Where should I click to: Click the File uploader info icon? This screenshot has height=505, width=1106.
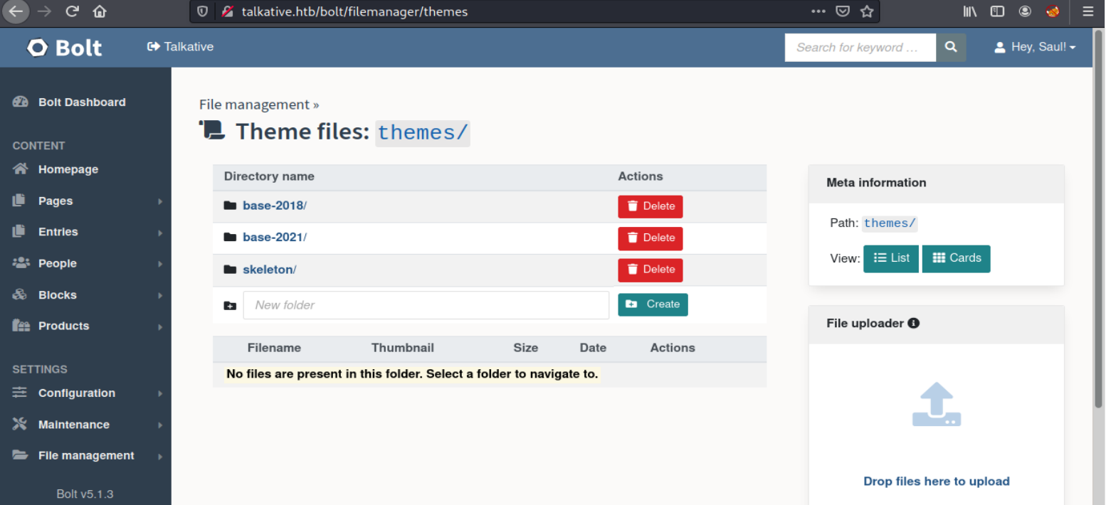pyautogui.click(x=914, y=323)
